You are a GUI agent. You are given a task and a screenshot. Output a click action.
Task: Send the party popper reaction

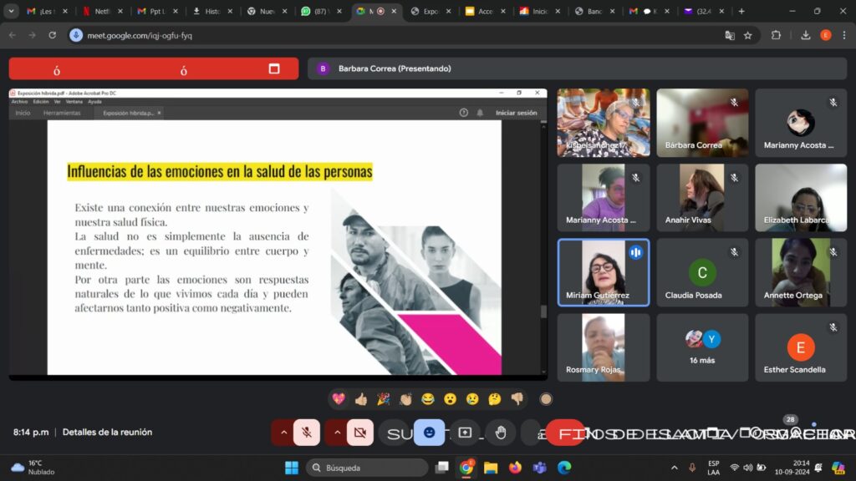[x=383, y=399]
